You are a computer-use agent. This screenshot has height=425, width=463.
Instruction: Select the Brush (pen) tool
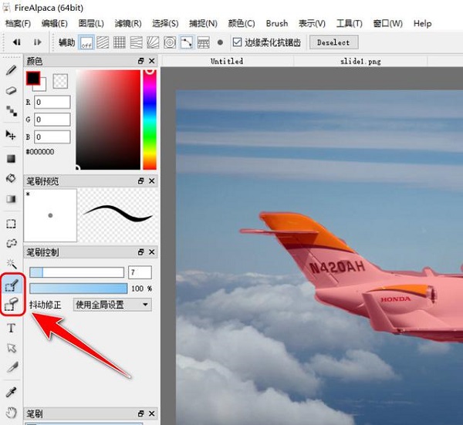click(x=12, y=70)
